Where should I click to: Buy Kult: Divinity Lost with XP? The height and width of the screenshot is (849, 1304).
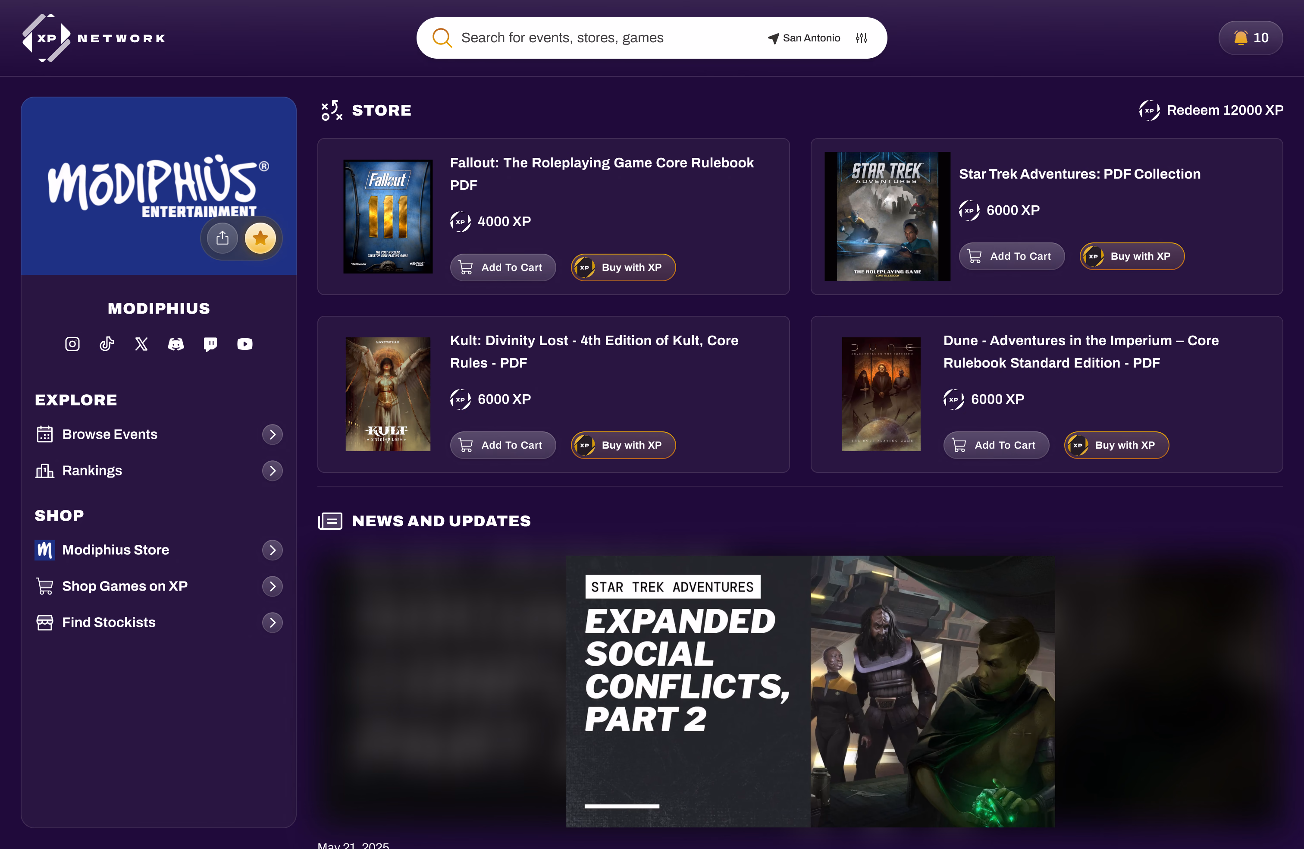click(x=623, y=445)
